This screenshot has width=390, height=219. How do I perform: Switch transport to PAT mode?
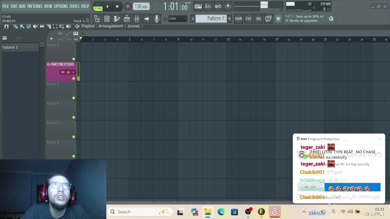98,4
